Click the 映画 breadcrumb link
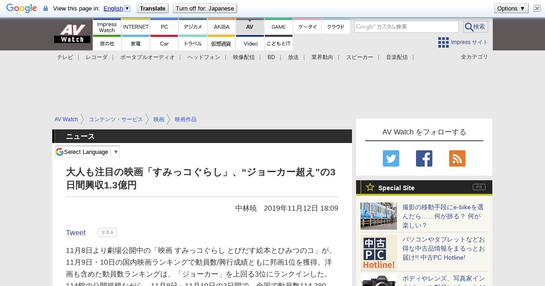Image resolution: width=545 pixels, height=286 pixels. point(159,119)
